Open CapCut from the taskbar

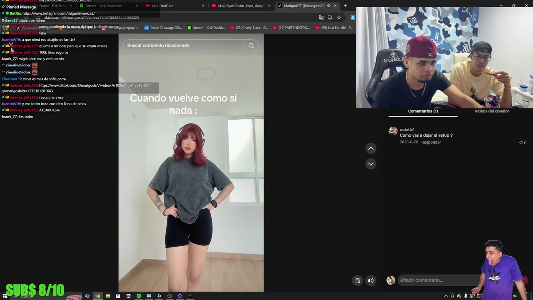(x=128, y=296)
